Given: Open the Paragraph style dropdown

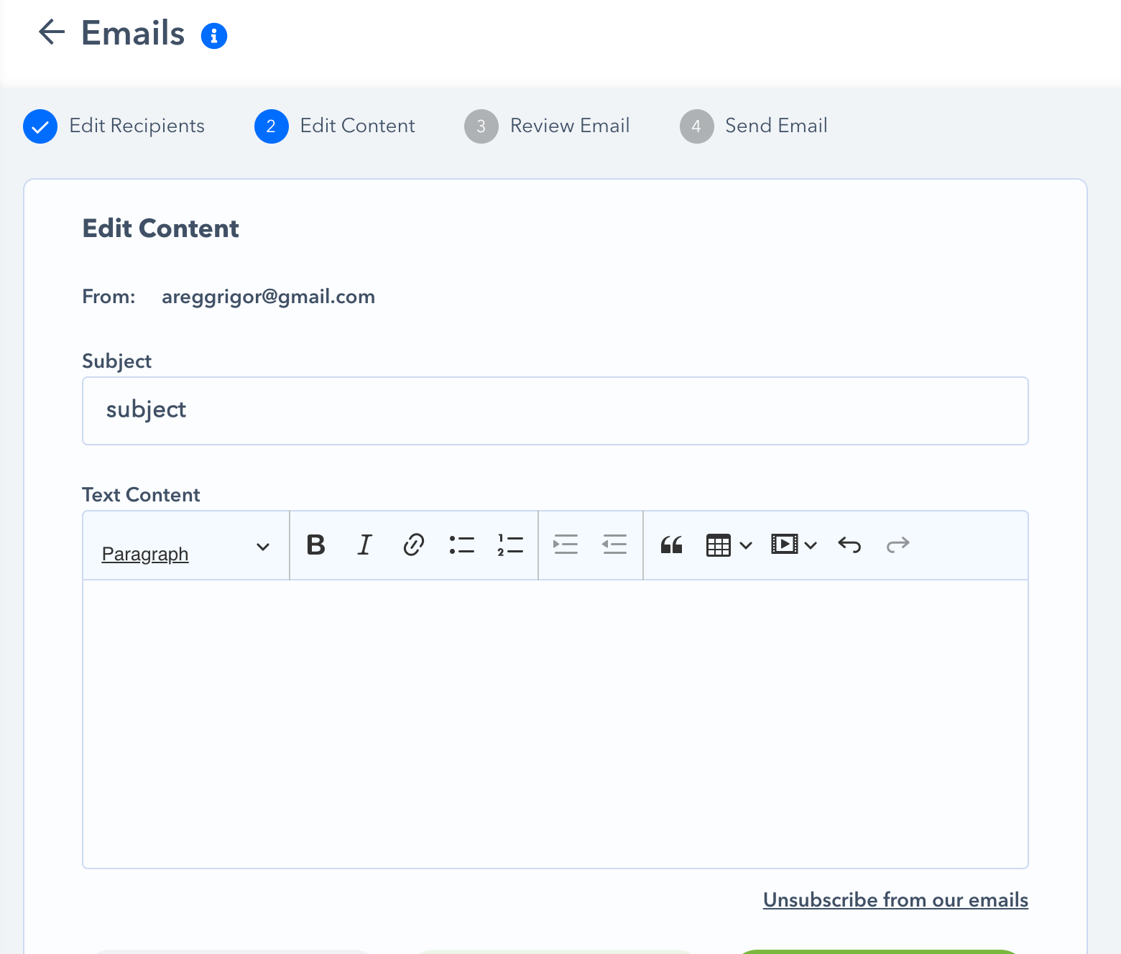Looking at the screenshot, I should pos(186,546).
